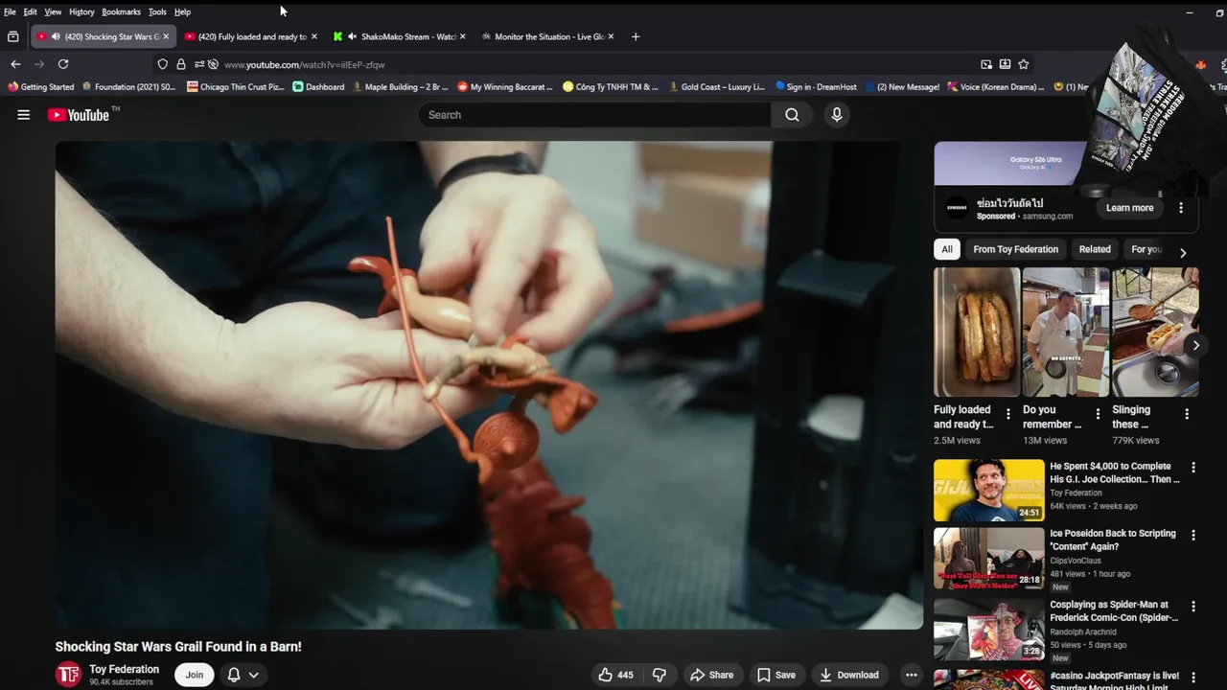Open the G.I. Joe Collection video thumbnail

(x=988, y=490)
